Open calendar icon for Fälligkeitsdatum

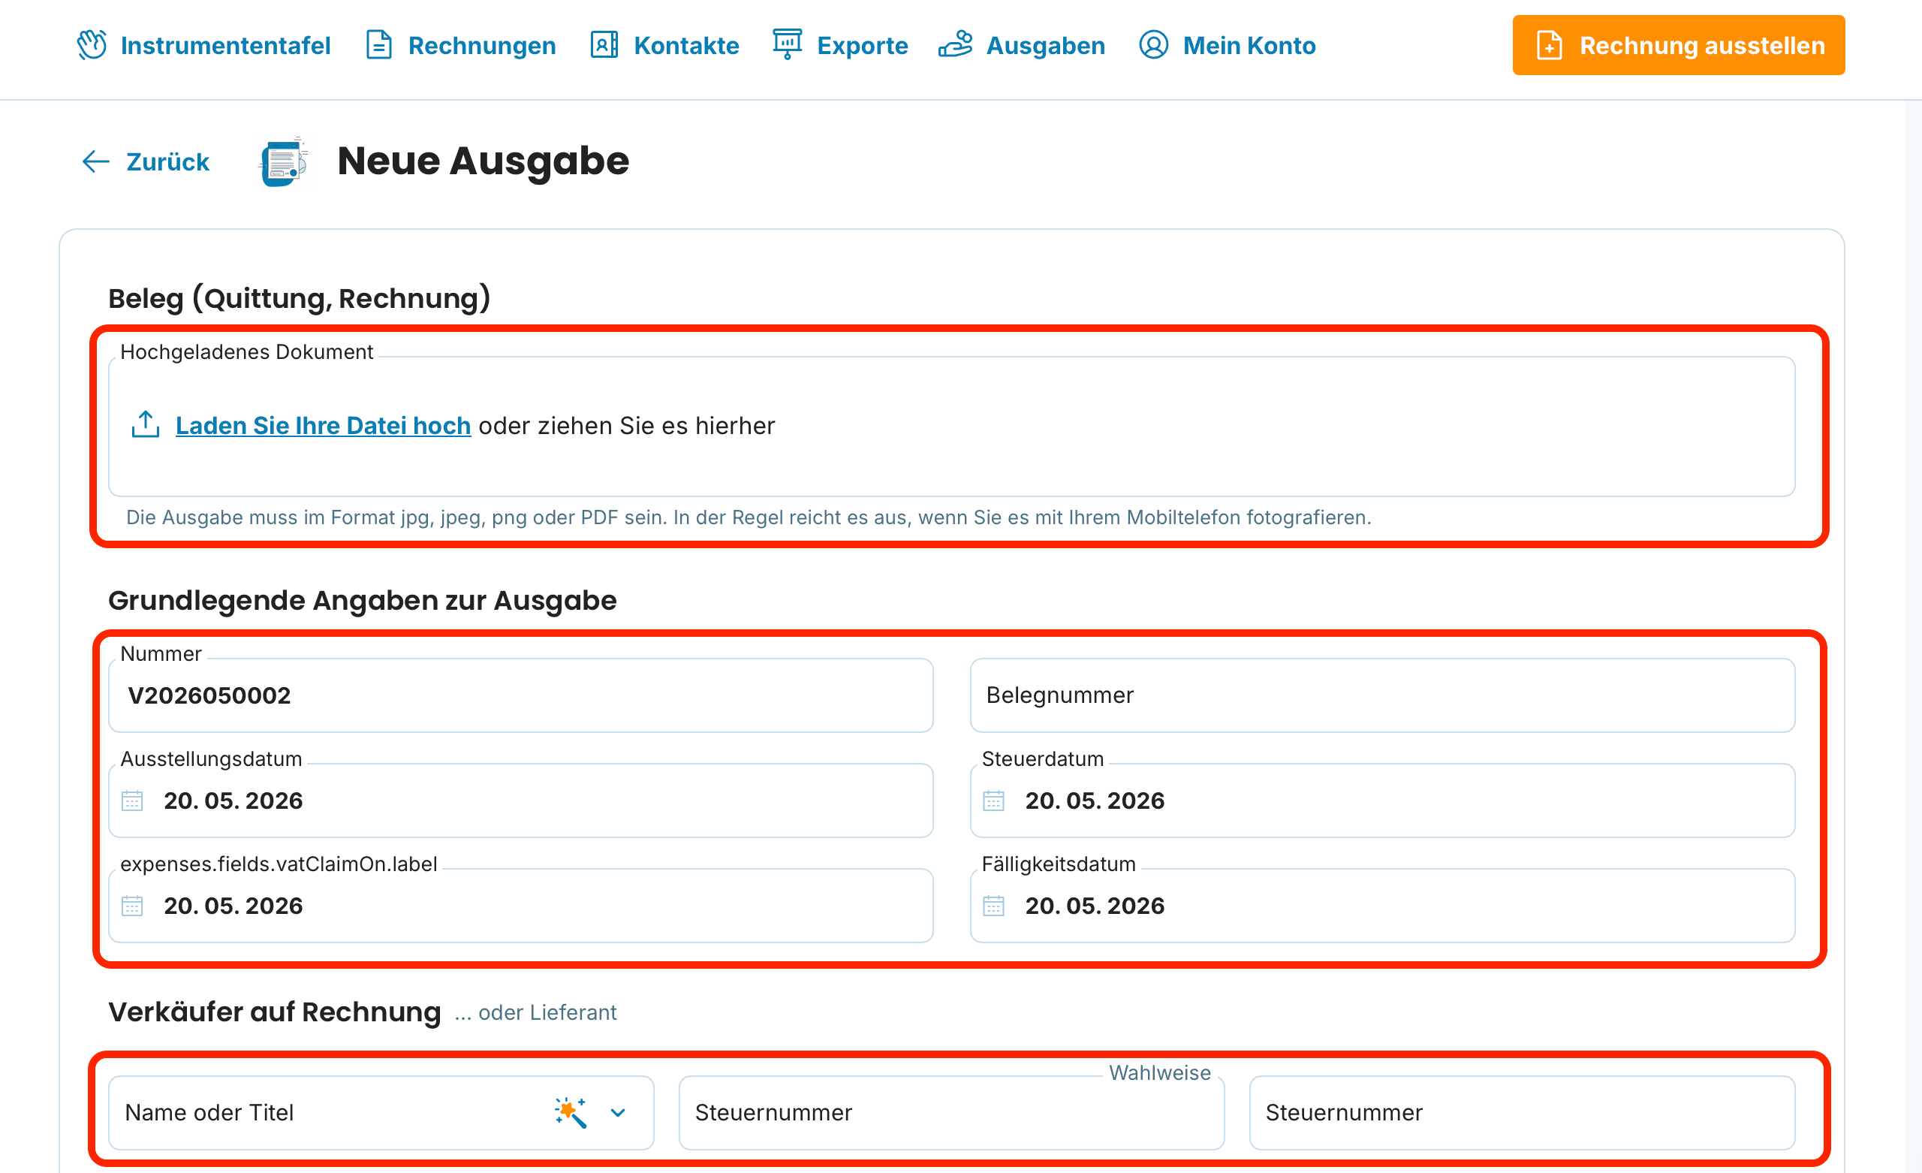coord(994,906)
